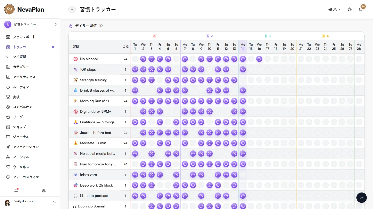Viewport: 373px width, 209px height.
Task: Mark Strength training done on Friday 4
Action: (160, 80)
